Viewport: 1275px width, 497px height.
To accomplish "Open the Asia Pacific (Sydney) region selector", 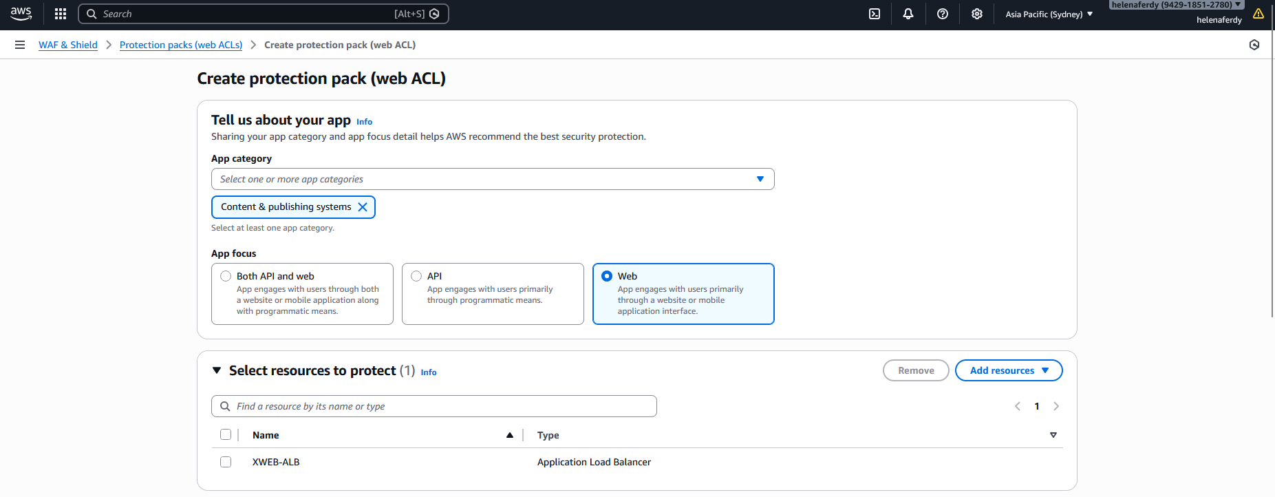I will click(x=1049, y=14).
